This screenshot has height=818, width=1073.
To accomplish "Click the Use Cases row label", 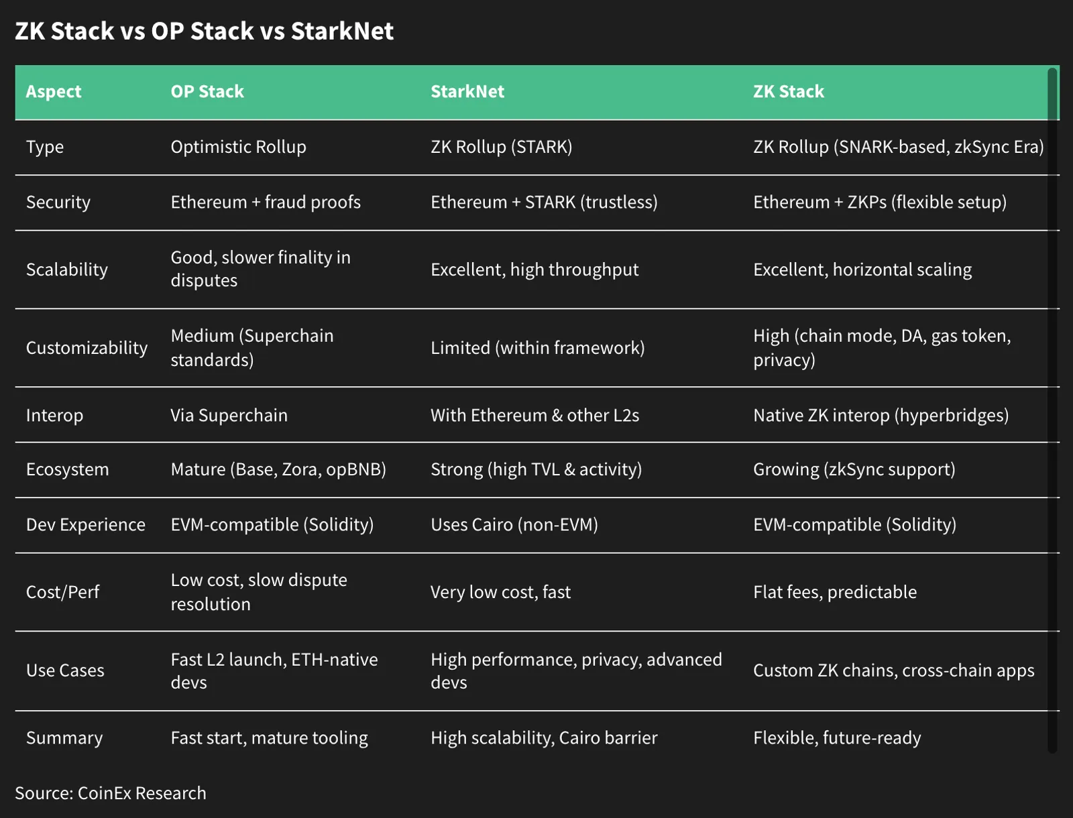I will (65, 670).
